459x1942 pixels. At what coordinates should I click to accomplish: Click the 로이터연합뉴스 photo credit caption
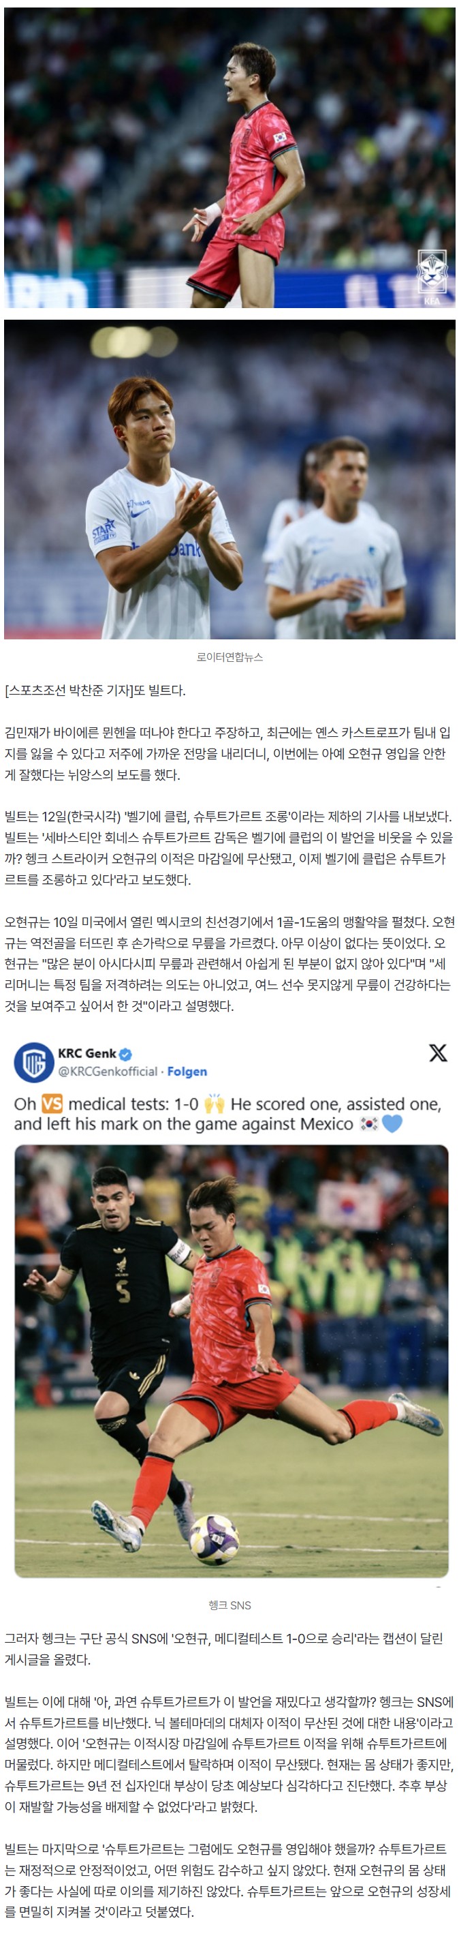230,657
